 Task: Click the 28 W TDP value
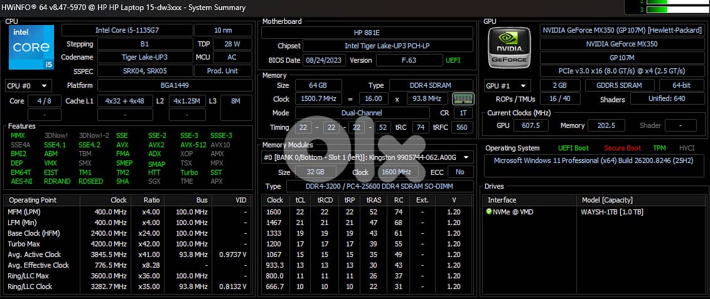point(233,45)
